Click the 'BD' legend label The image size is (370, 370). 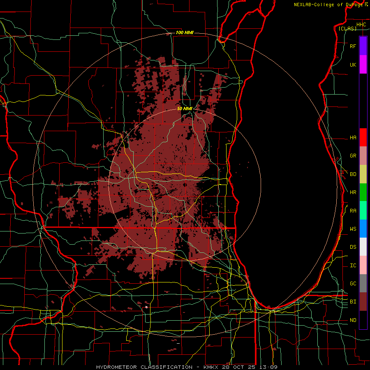[353, 174]
